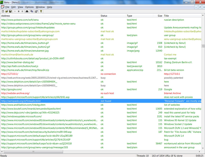This screenshot has width=205, height=157.
Task: Click the Xenu document icon beside File
Action: point(3,7)
